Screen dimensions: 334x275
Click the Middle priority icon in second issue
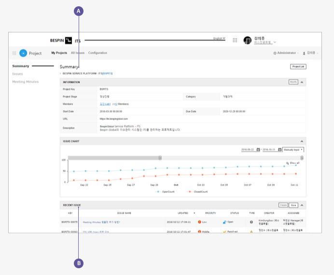click(200, 232)
